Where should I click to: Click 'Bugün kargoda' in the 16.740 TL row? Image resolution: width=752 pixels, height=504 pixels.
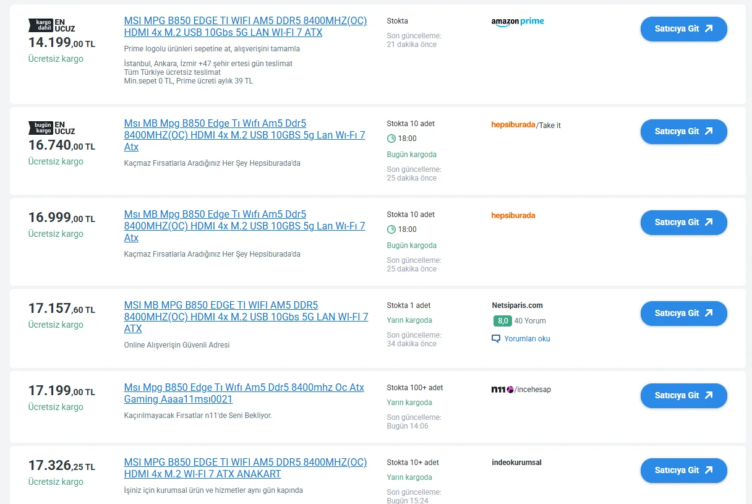point(412,155)
